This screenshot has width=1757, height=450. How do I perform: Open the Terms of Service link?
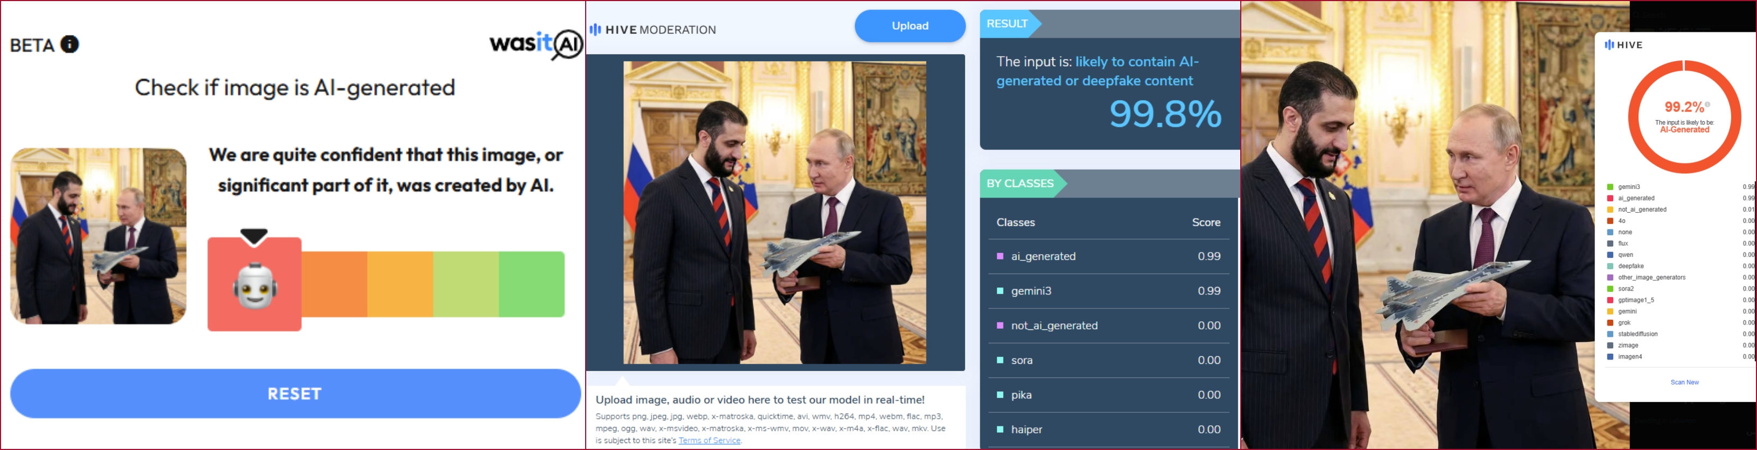(x=709, y=440)
